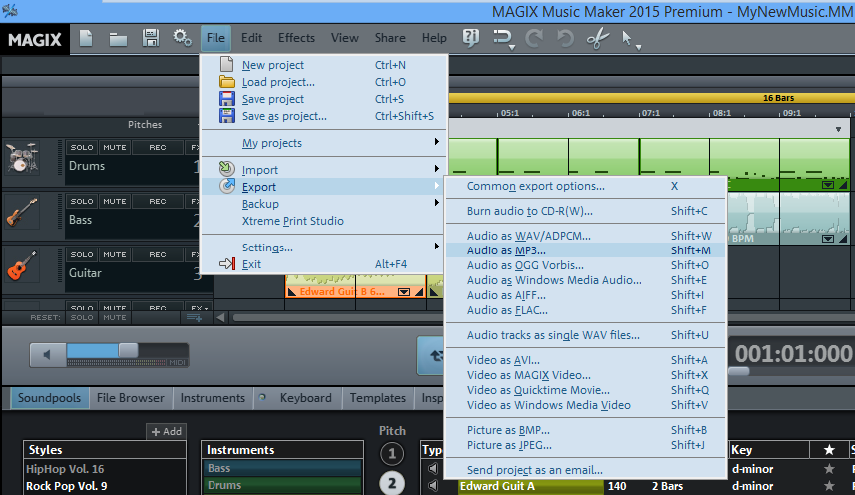Open the Templates tab
The image size is (855, 495).
[x=378, y=398]
